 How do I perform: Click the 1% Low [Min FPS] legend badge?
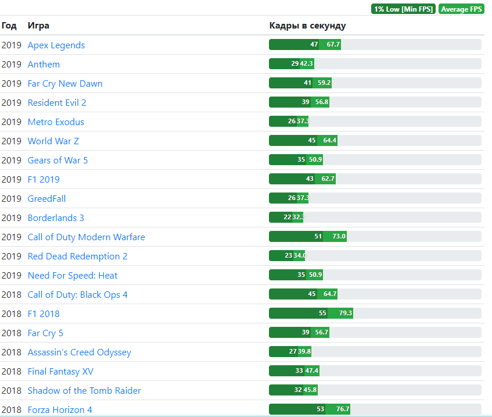[403, 9]
